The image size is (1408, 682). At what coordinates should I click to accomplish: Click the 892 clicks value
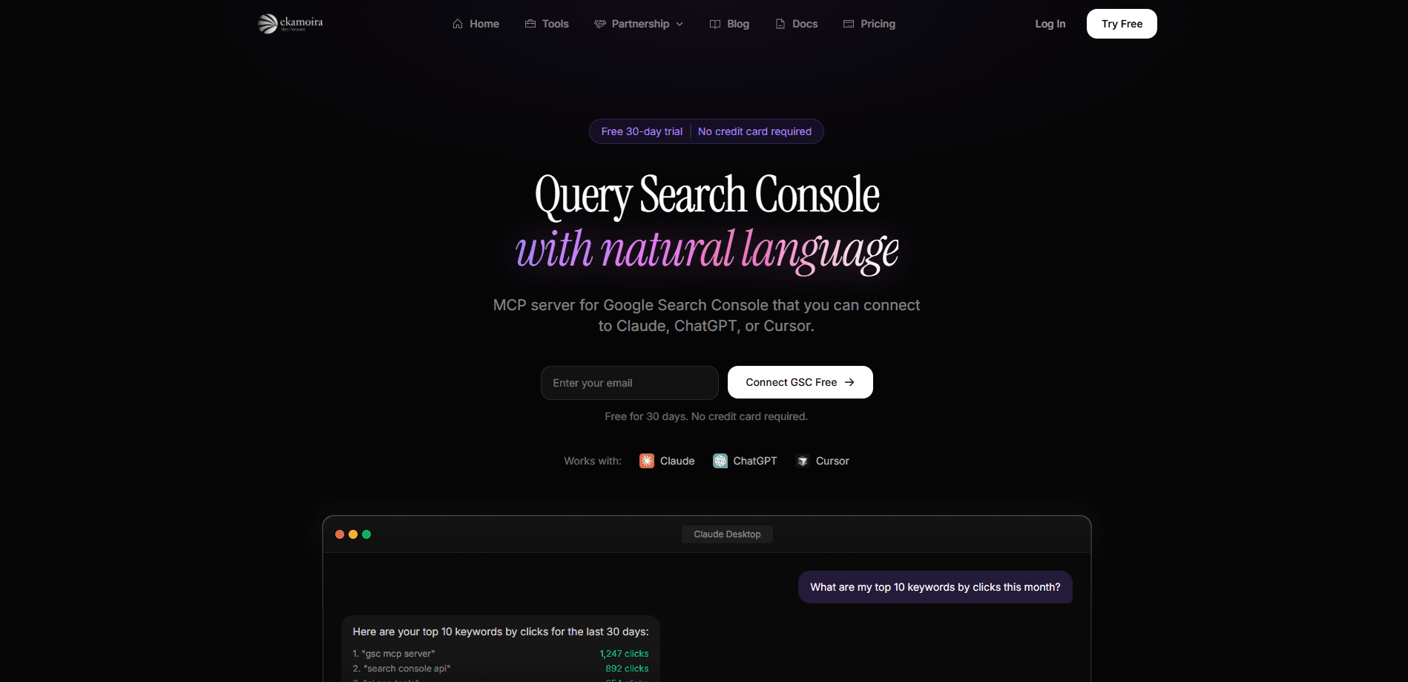(627, 669)
